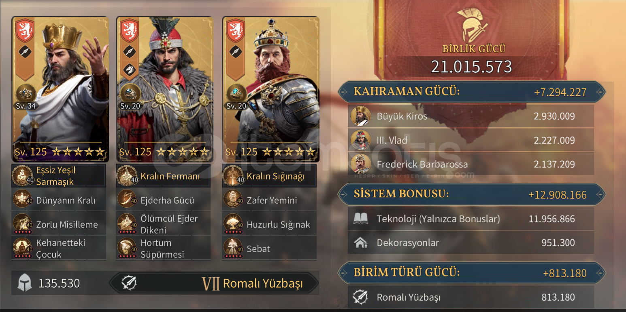
Task: Select the Zafer Yemini skill icon
Action: (x=233, y=200)
